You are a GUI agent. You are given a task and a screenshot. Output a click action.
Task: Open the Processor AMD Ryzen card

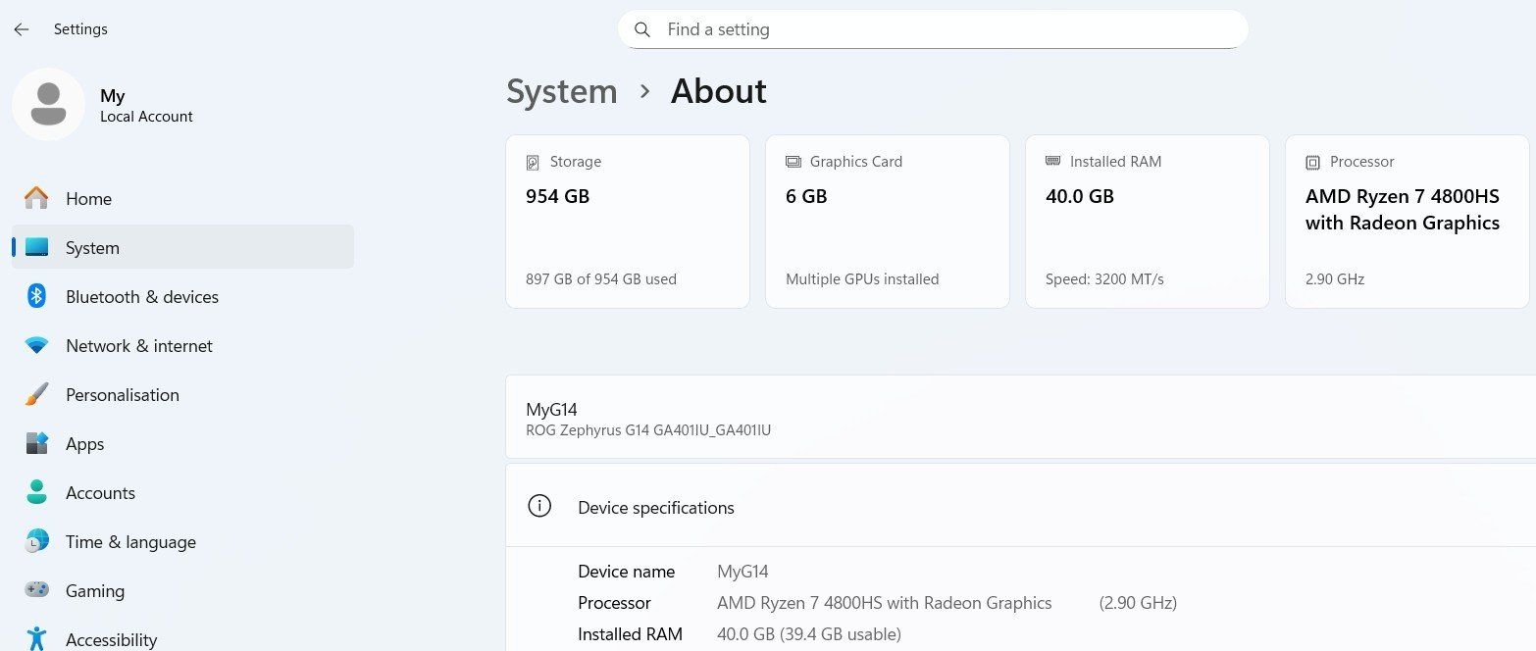[1408, 222]
